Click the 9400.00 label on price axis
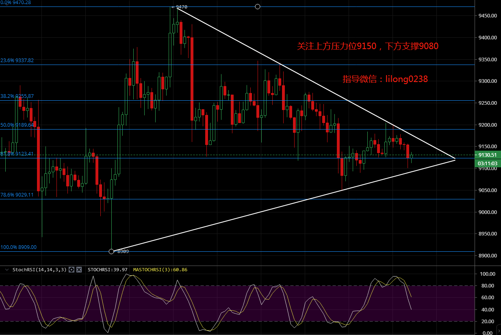Image resolution: width=501 pixels, height=335 pixels. 488,38
